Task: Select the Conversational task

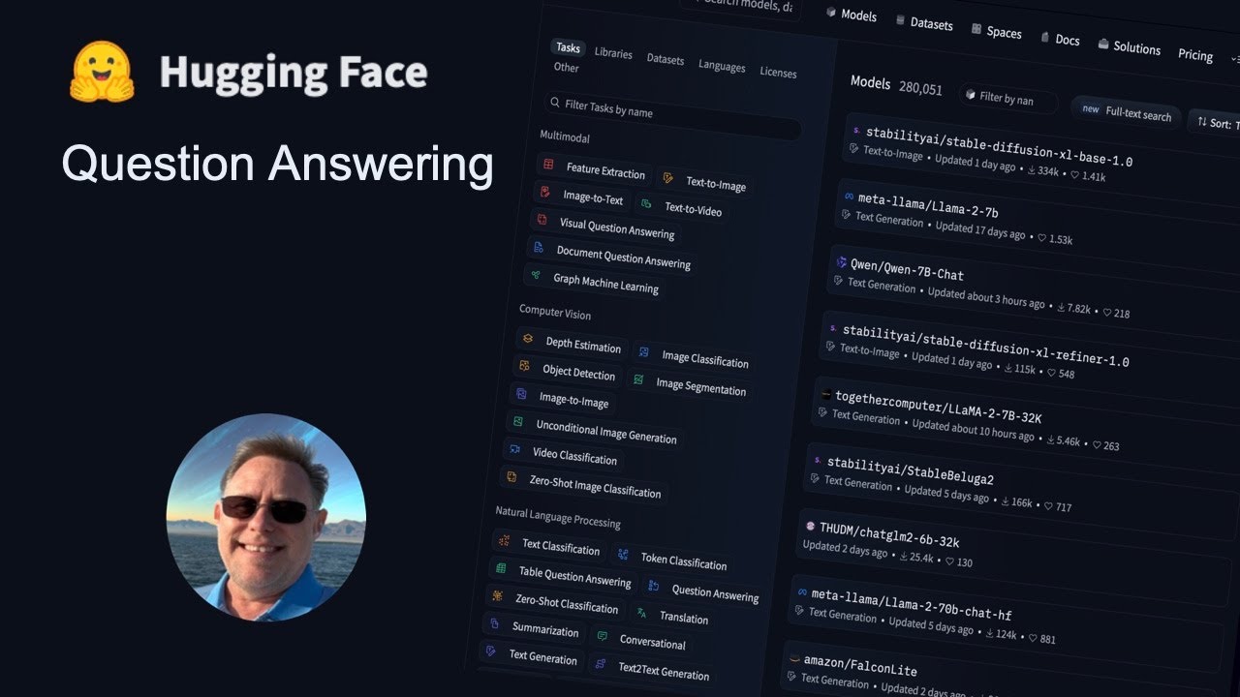Action: pyautogui.click(x=641, y=640)
